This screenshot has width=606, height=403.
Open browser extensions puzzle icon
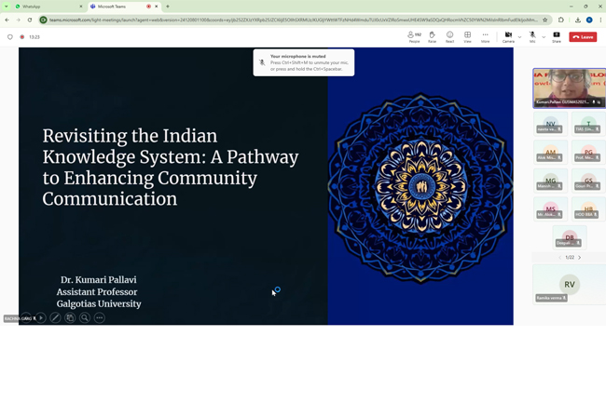pyautogui.click(x=561, y=20)
